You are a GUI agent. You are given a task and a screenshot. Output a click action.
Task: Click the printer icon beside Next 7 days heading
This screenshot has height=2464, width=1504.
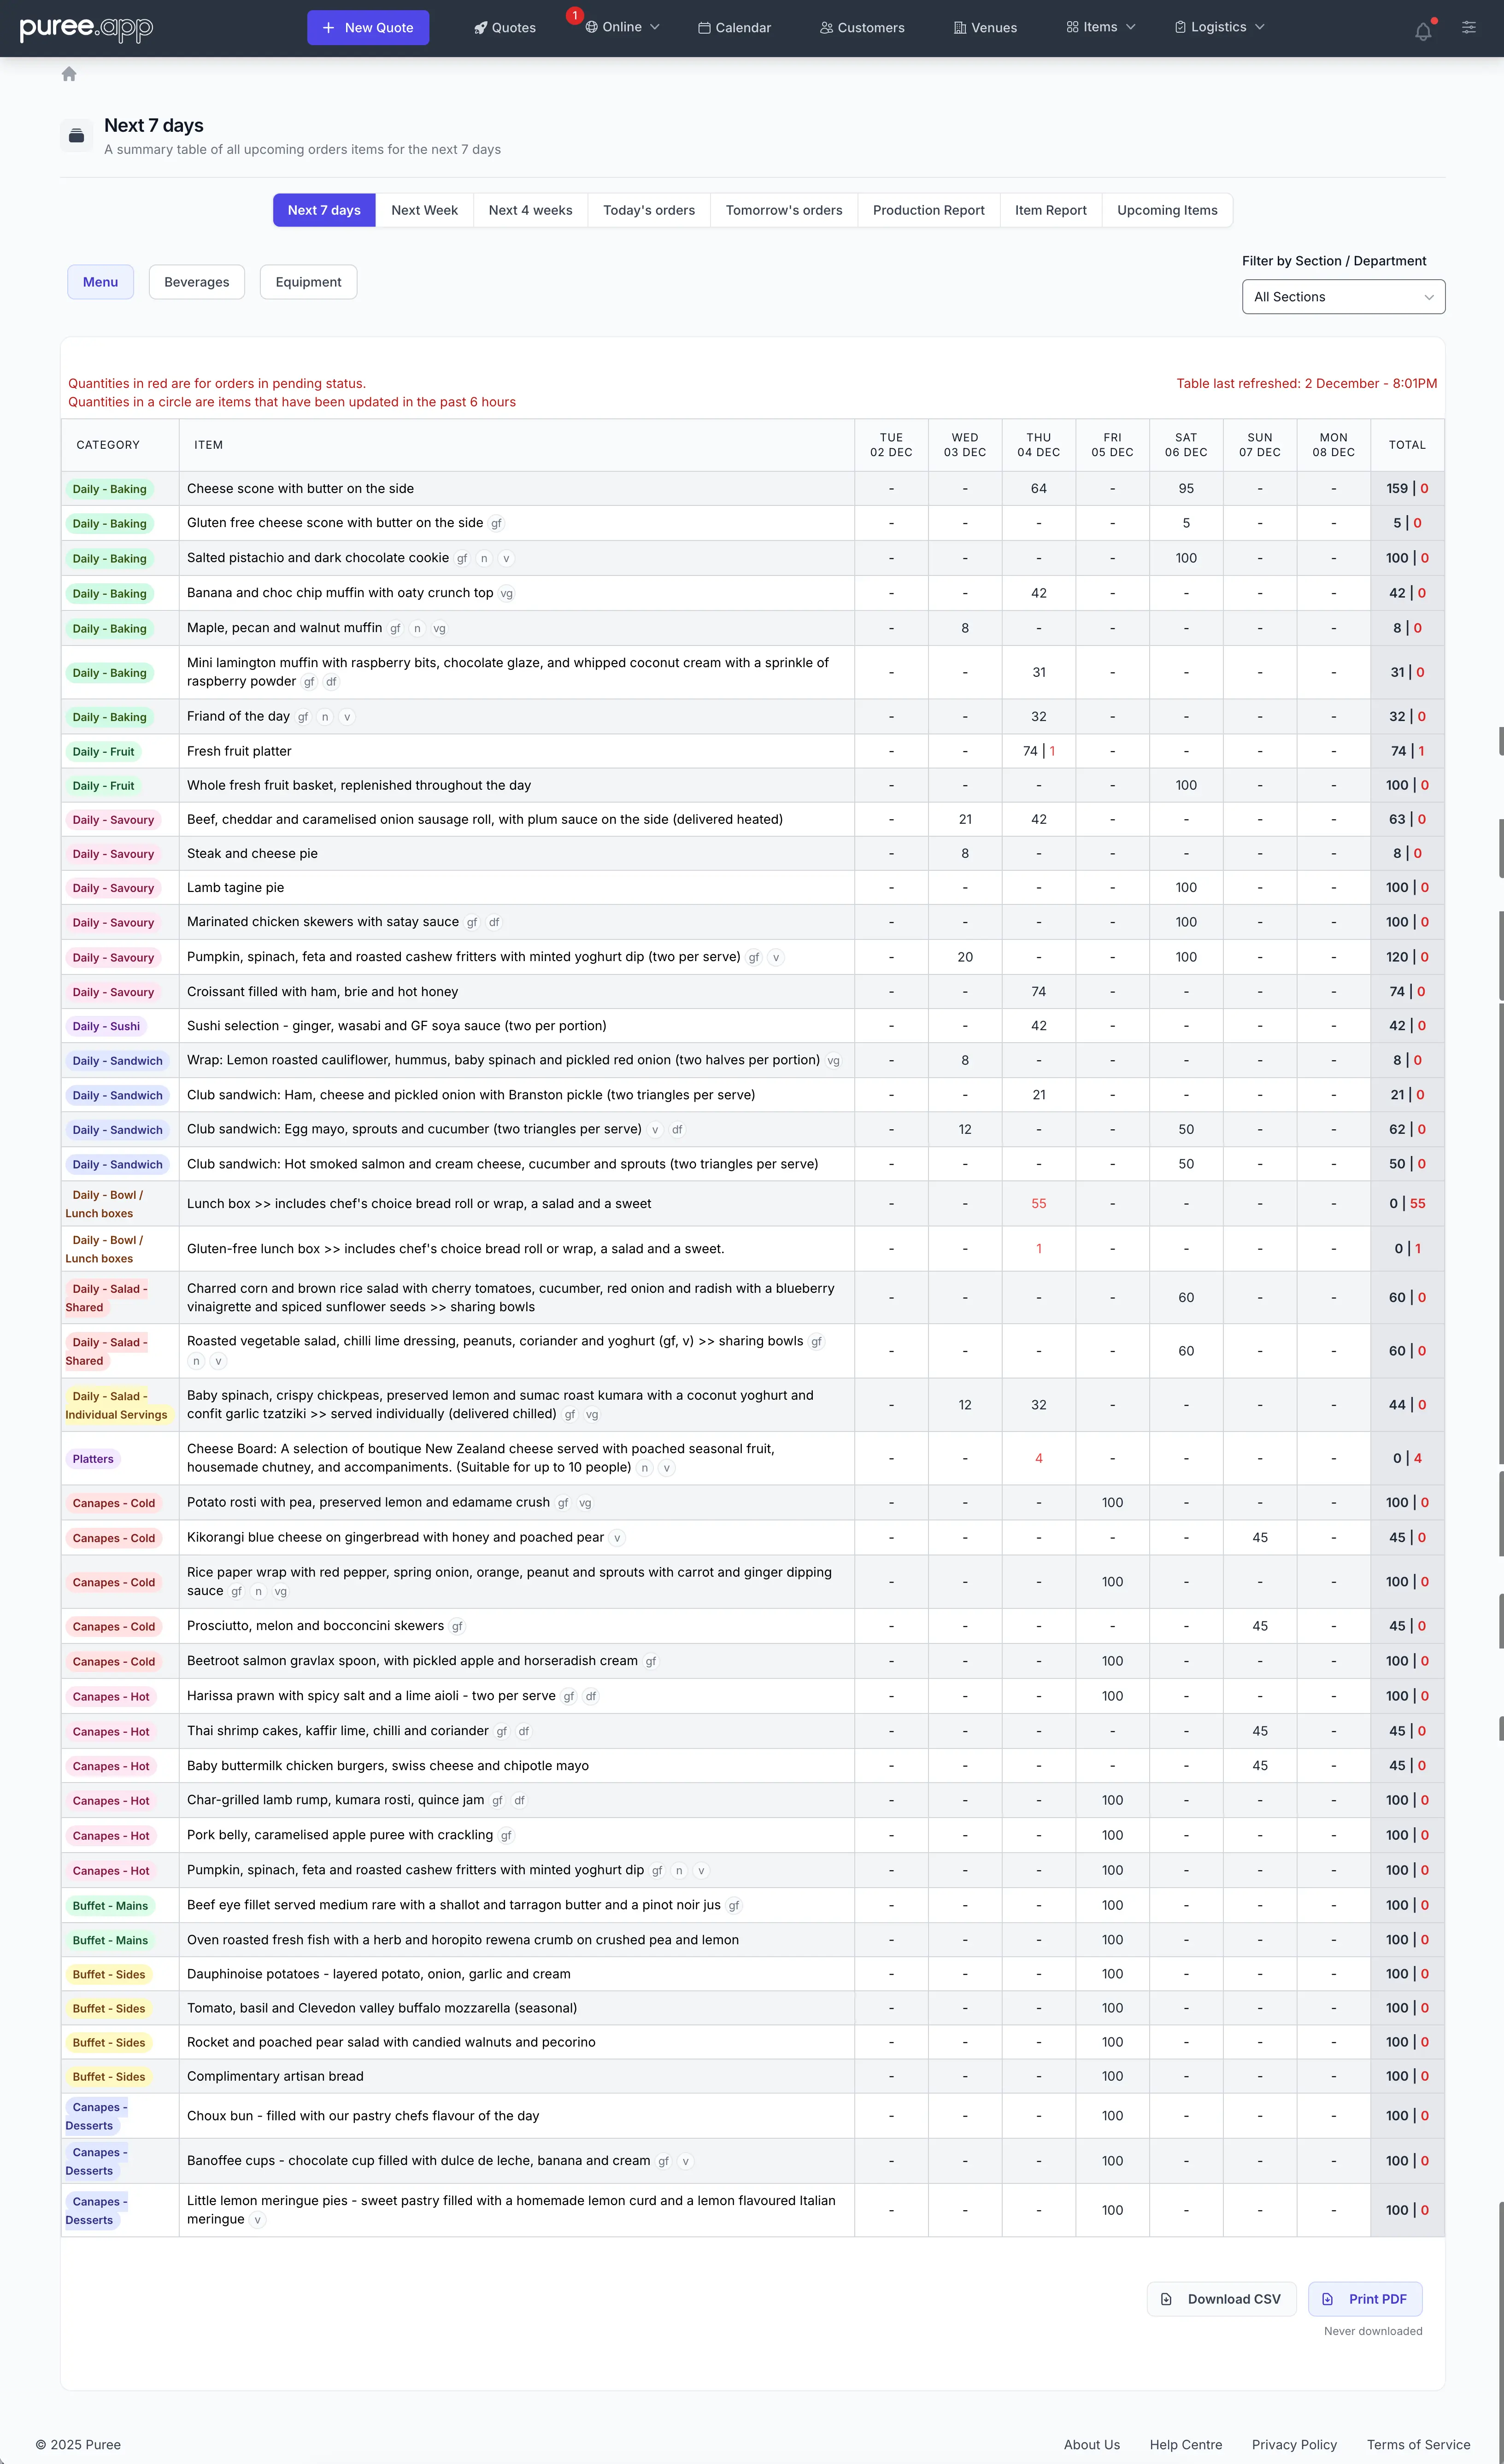tap(76, 134)
